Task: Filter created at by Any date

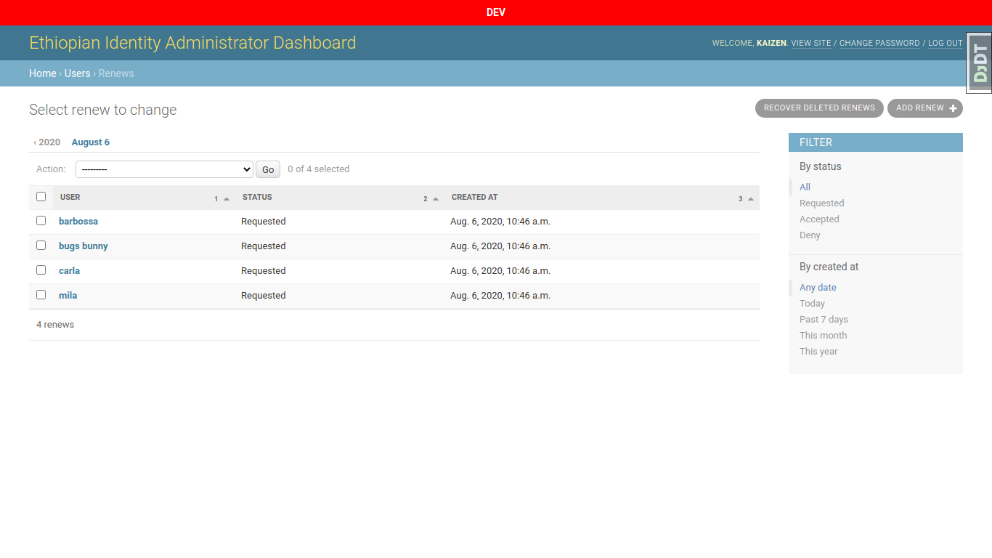Action: click(x=818, y=288)
